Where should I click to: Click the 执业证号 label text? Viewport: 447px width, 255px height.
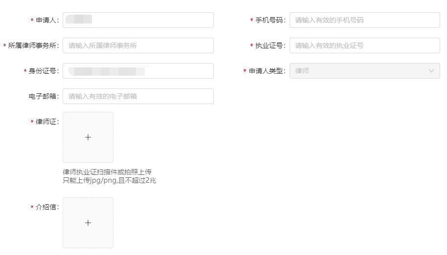point(270,45)
